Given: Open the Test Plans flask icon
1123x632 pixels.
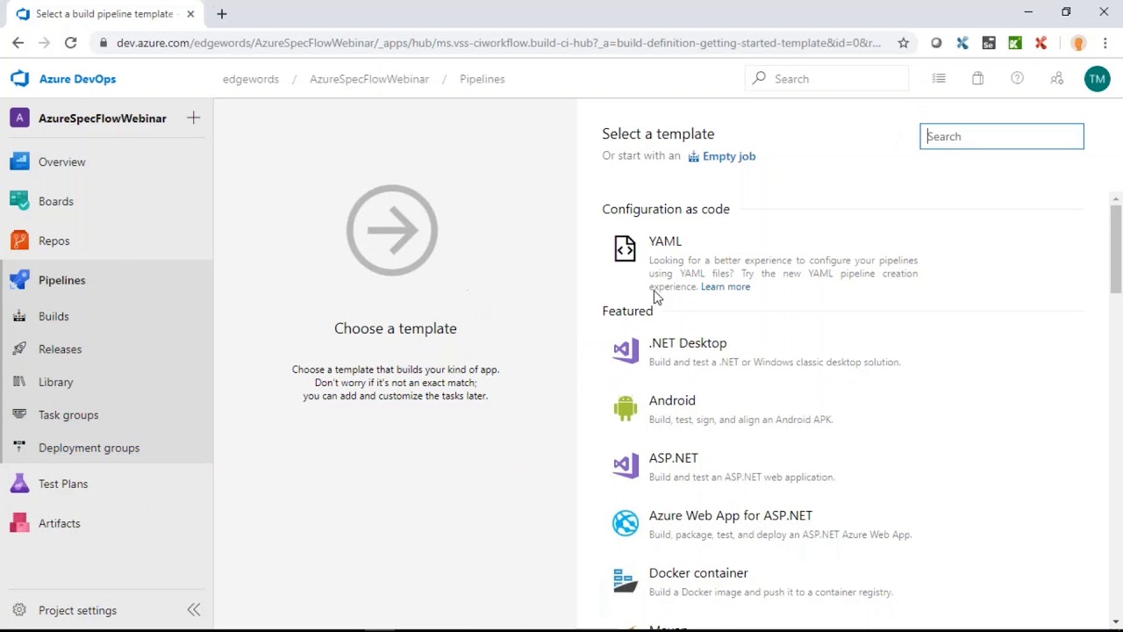Looking at the screenshot, I should (x=19, y=484).
